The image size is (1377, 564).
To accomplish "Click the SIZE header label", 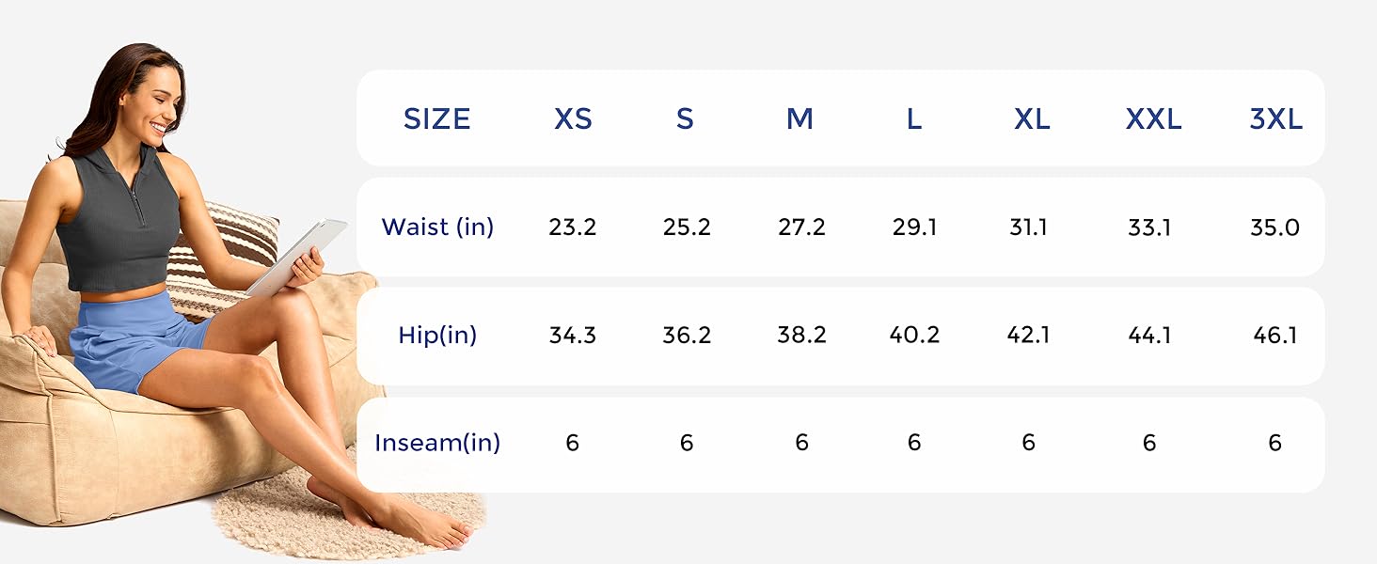I will (x=436, y=119).
